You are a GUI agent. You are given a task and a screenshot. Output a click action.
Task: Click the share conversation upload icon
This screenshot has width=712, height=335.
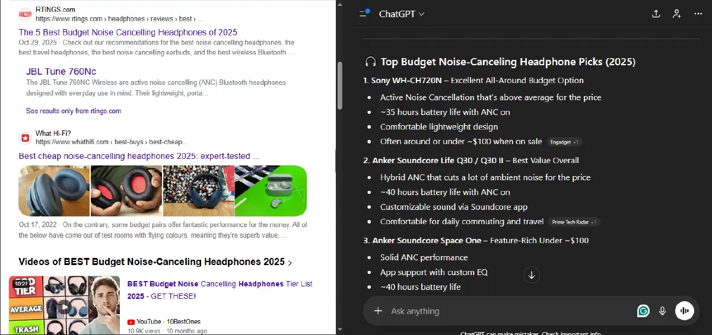click(x=656, y=14)
